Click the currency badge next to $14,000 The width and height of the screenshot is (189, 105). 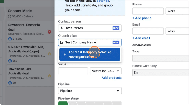(10, 39)
